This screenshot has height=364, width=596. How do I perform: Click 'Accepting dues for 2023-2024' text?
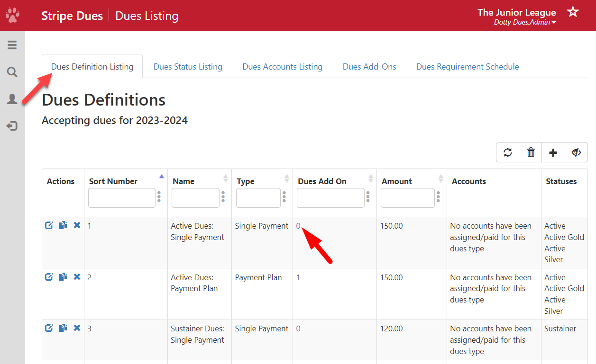[115, 120]
